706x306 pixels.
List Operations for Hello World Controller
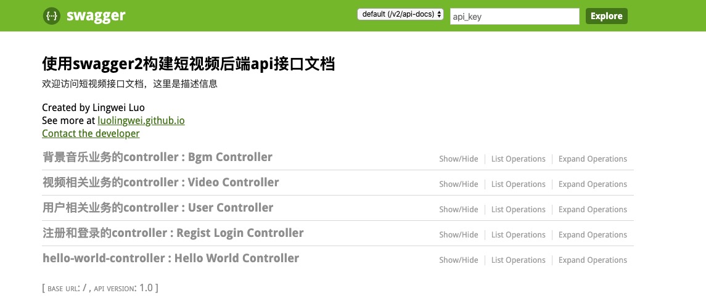(518, 260)
